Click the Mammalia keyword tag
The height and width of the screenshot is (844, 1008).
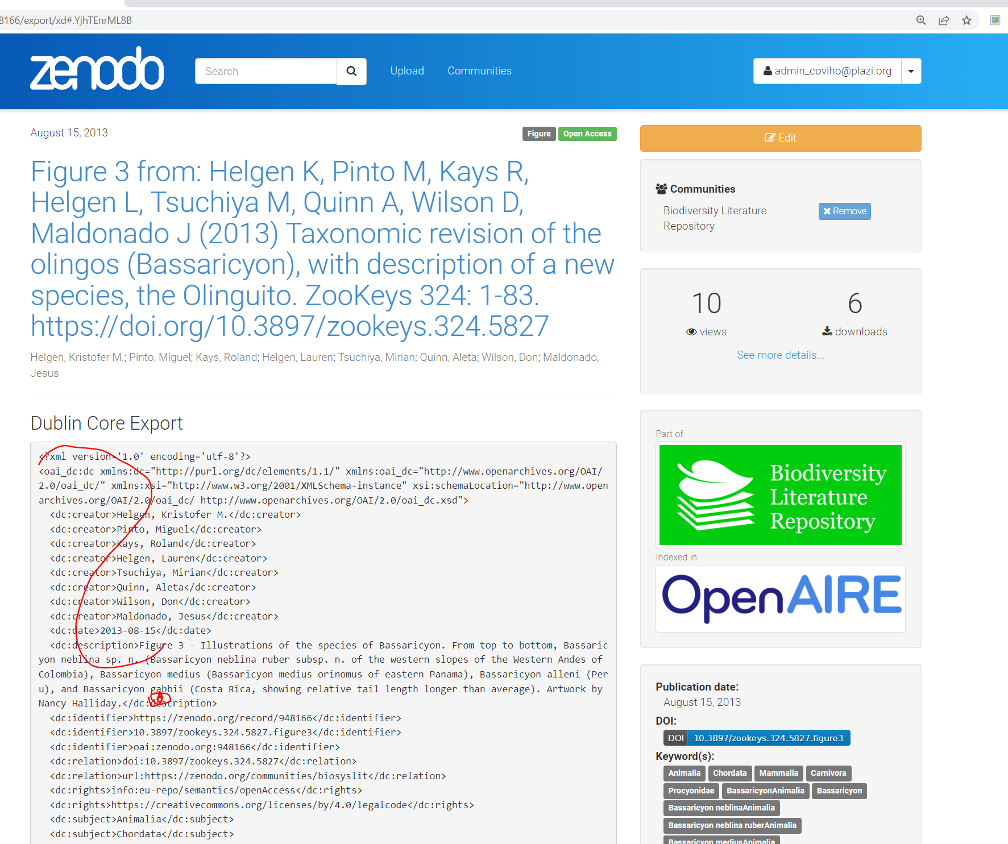pyautogui.click(x=778, y=774)
